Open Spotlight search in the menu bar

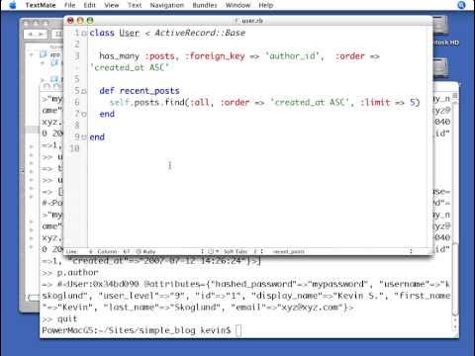coord(461,5)
